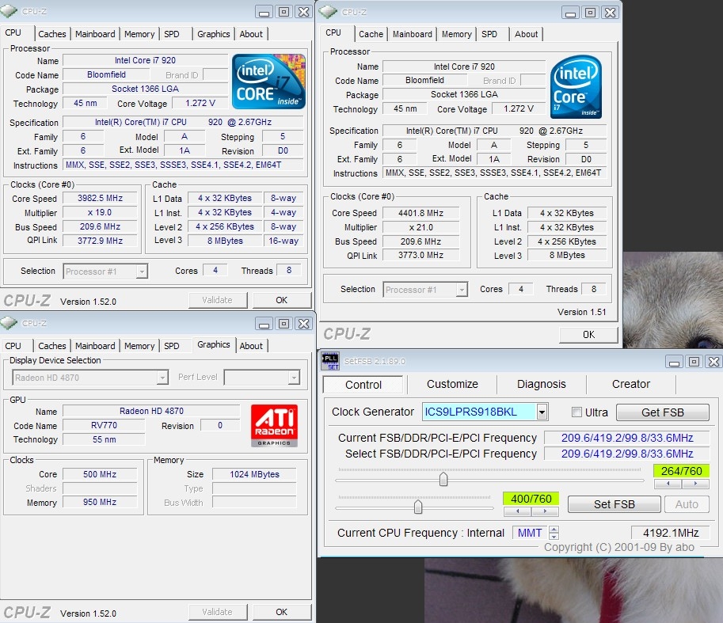
Task: Click the Intel Core i7 logo in CPU-Z 1.51 window
Action: pyautogui.click(x=576, y=87)
